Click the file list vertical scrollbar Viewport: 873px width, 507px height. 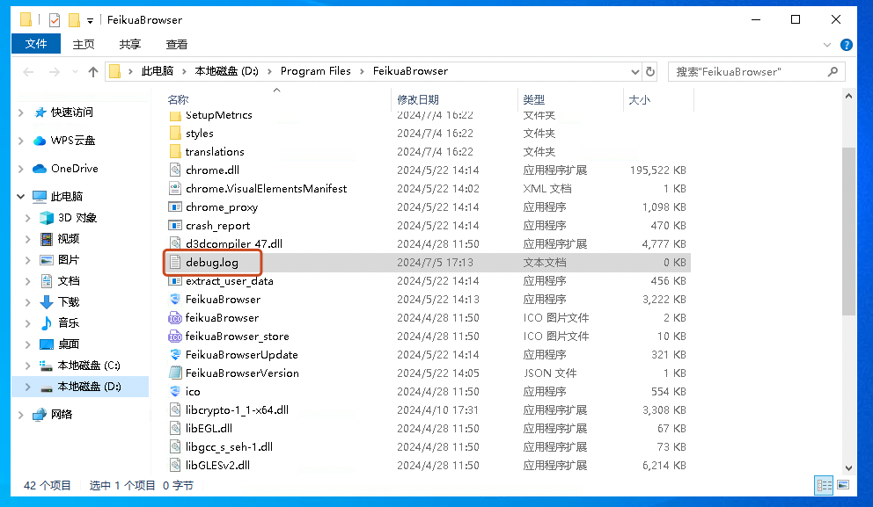[x=848, y=230]
